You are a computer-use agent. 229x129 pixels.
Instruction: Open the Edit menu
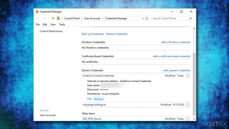pyautogui.click(x=45, y=24)
